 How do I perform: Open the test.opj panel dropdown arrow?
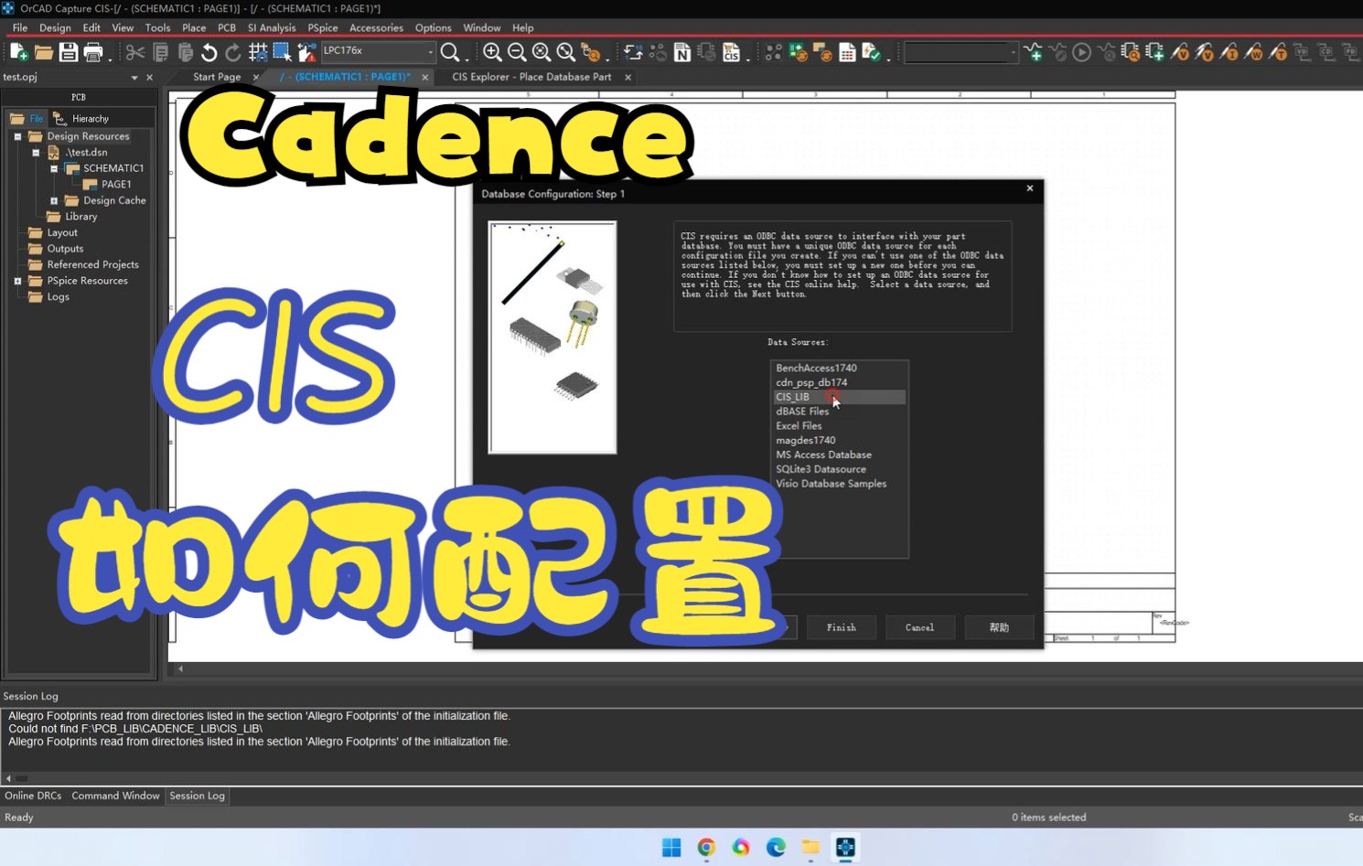(x=134, y=78)
